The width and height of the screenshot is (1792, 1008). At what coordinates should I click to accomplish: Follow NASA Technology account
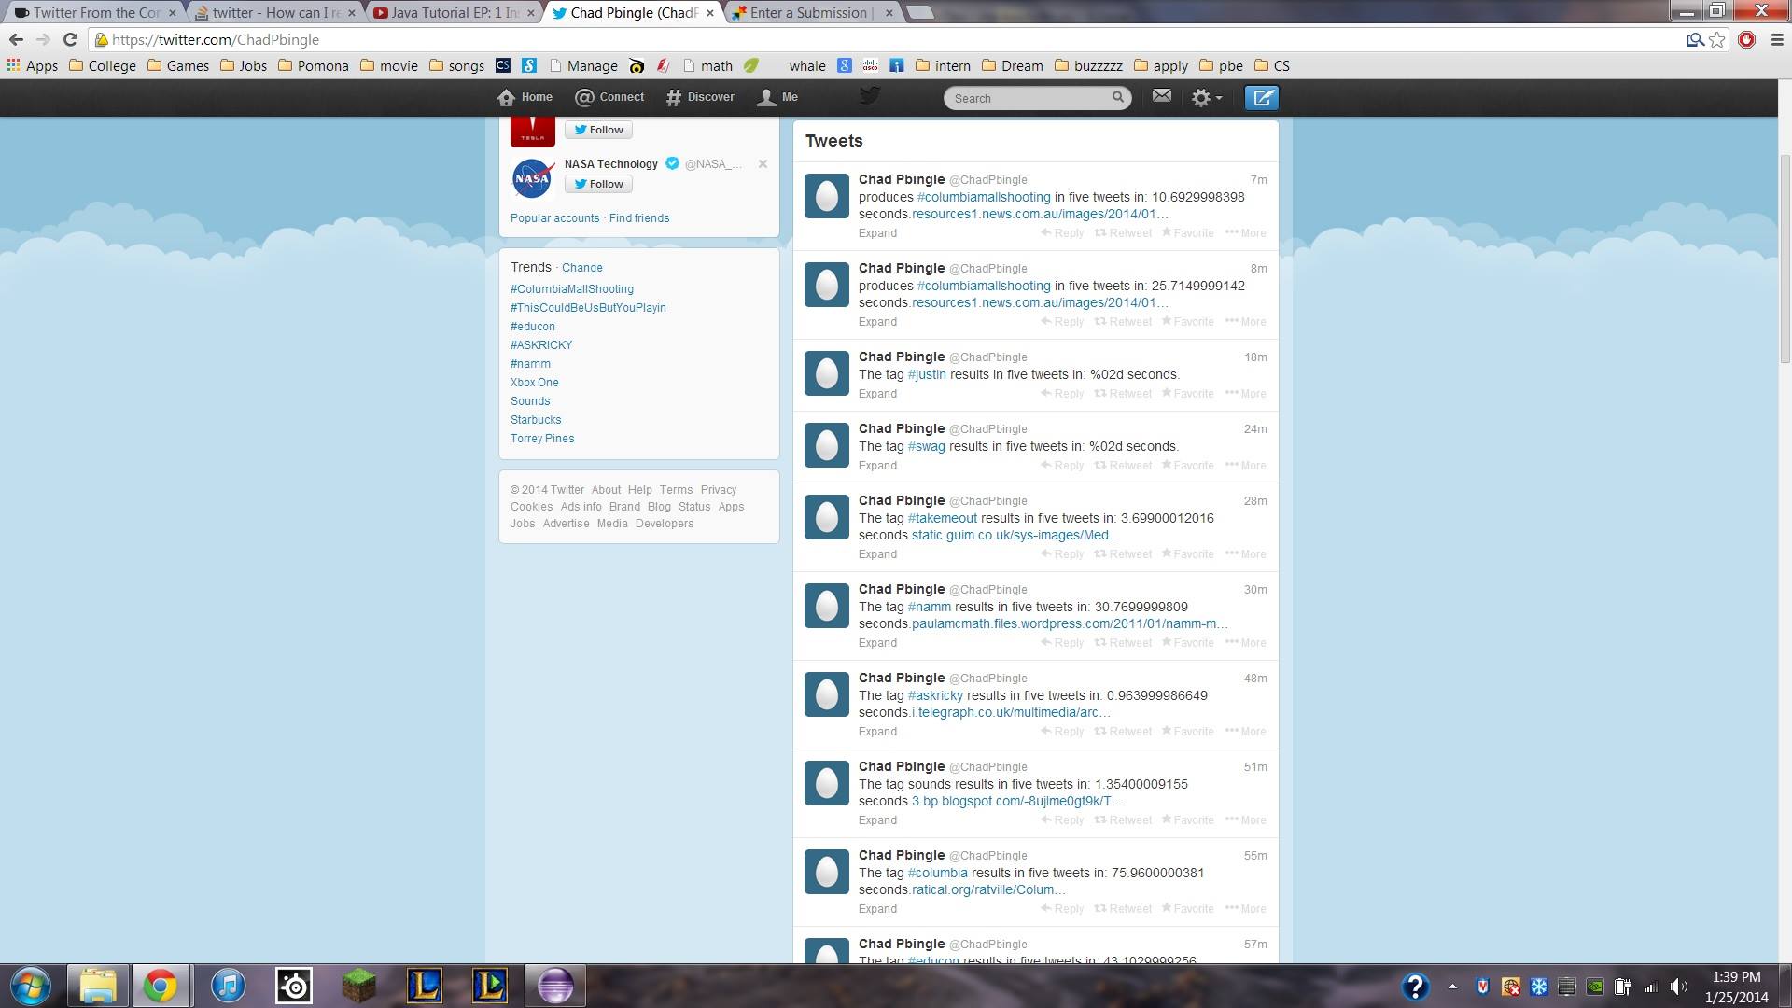pos(598,184)
